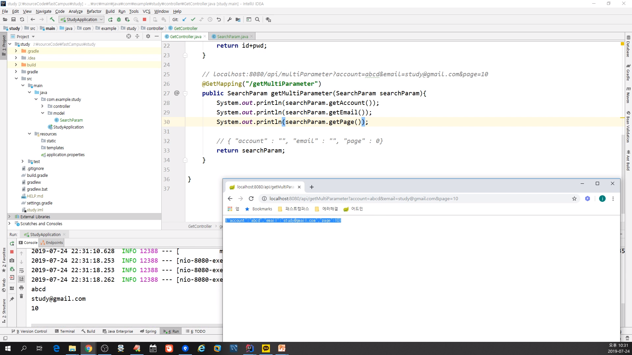Image resolution: width=632 pixels, height=355 pixels.
Task: Click the Project panel settings gear
Action: 148,36
